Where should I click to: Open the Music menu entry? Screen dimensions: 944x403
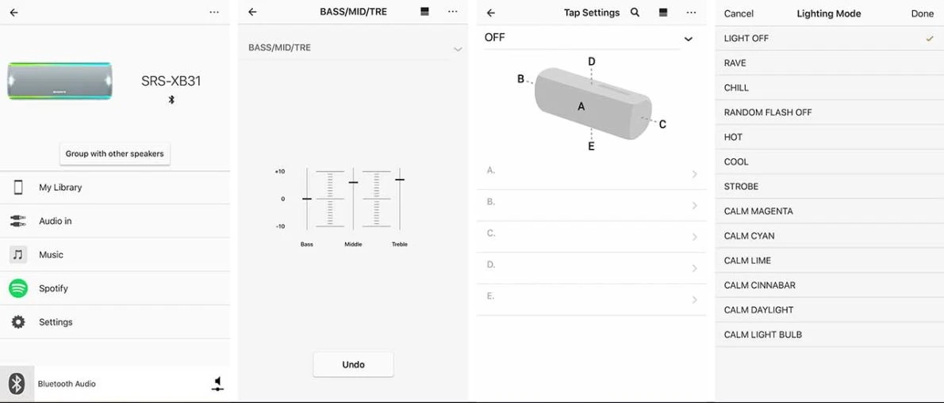tap(114, 255)
